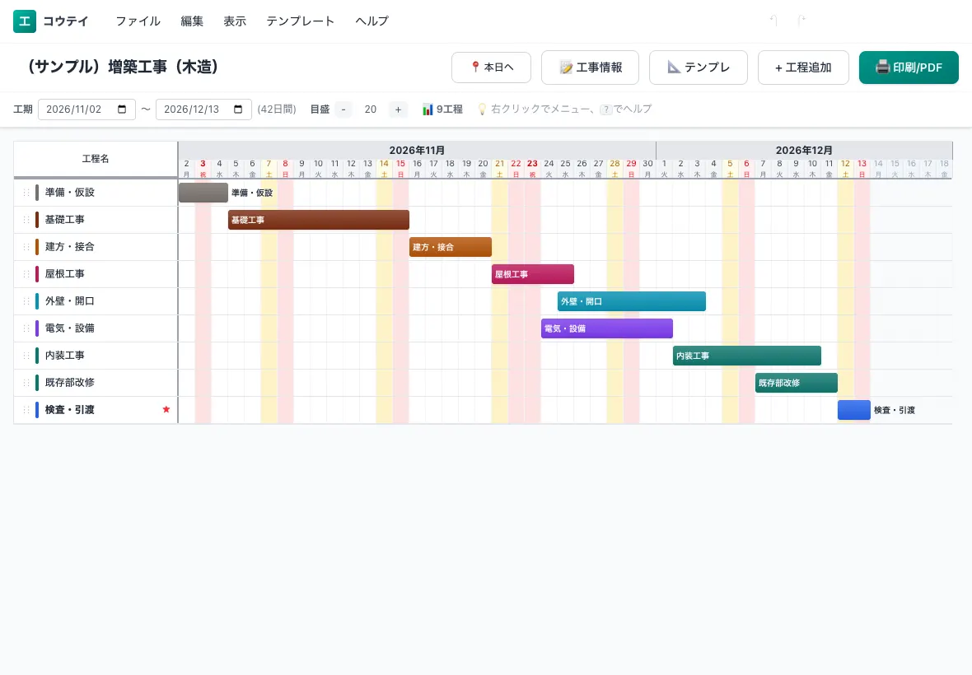Grab the drag handle of 外壁・開口 row

tap(26, 301)
